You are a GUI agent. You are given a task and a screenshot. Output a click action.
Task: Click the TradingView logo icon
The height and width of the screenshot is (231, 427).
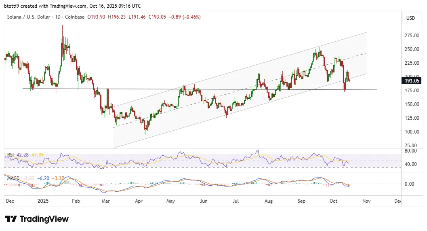(11, 219)
